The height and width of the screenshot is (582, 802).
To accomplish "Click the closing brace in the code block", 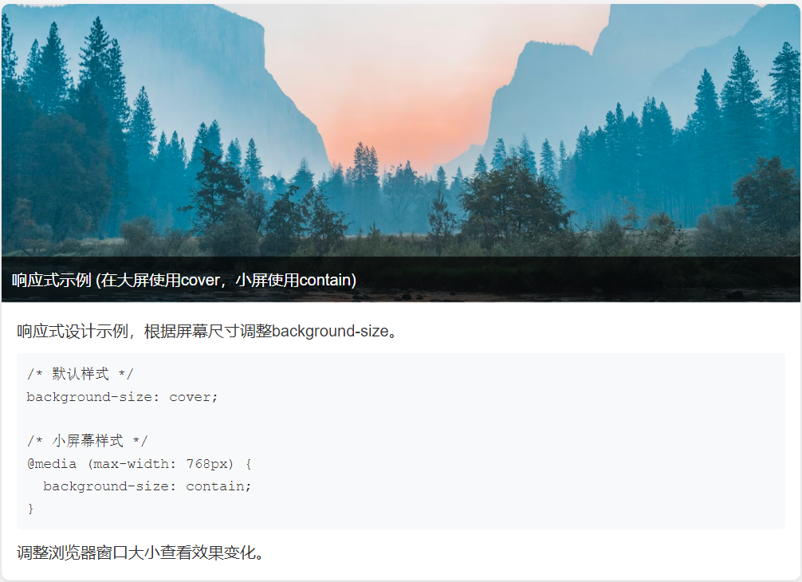I will [30, 509].
